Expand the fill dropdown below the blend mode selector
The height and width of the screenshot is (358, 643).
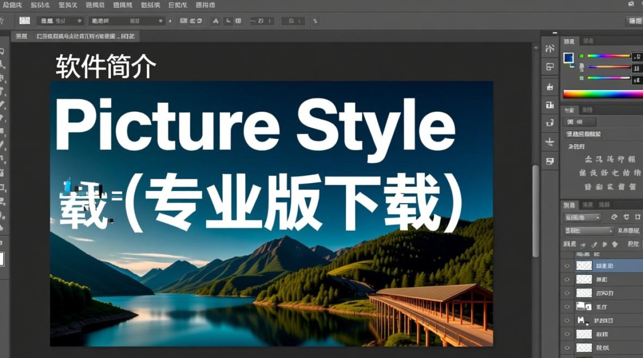[588, 231]
